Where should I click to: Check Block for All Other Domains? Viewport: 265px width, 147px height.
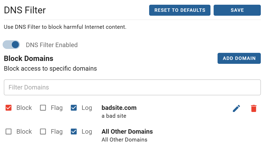tap(8, 132)
